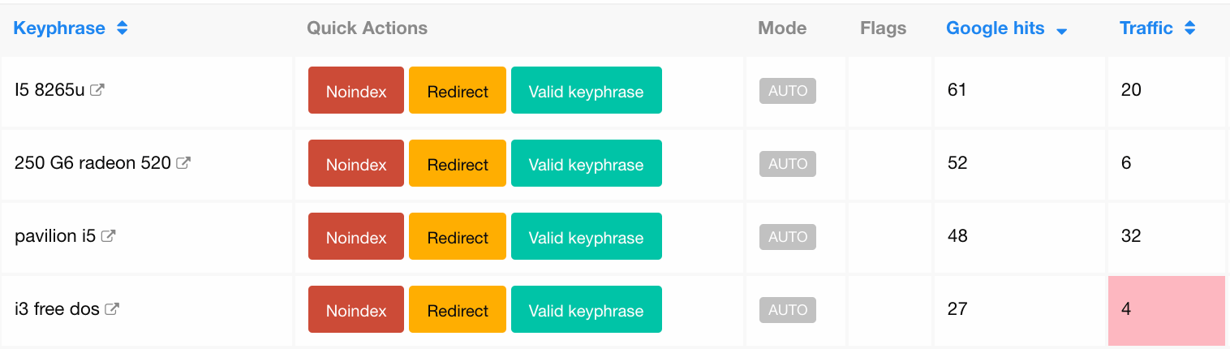Mark pavilion i5 as Valid keyphrase
1230x349 pixels.
pos(587,236)
